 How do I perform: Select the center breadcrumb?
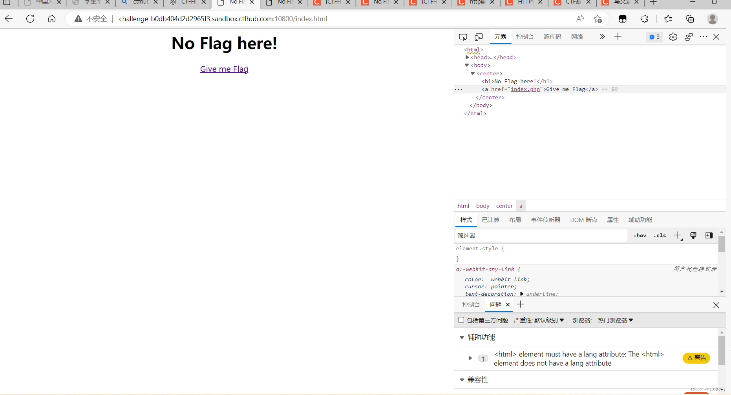click(x=504, y=206)
